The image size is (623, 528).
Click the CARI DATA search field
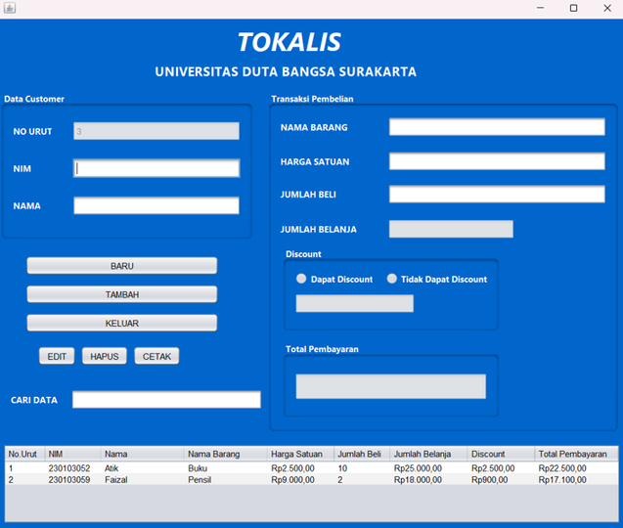pyautogui.click(x=166, y=399)
